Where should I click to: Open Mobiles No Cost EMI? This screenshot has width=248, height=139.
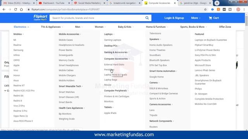206,104
